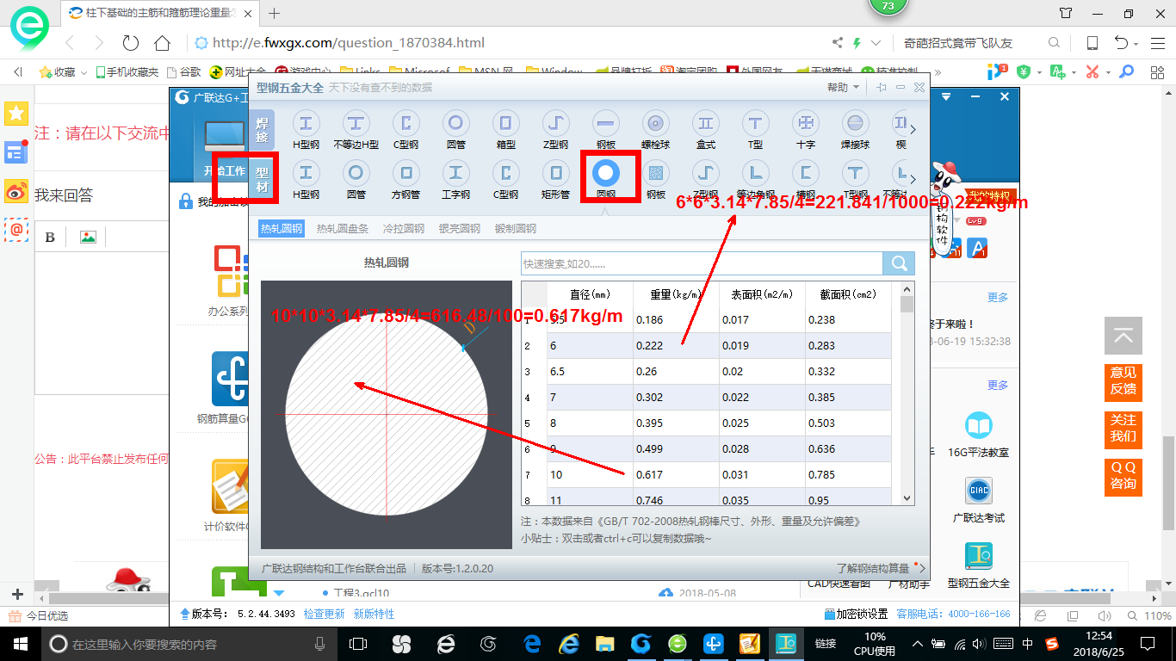Open address bar dropdown arrow
Screen dimensions: 1176x661
876,43
